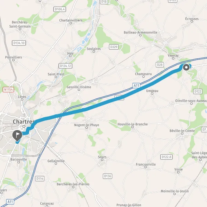This screenshot has width=207, height=207.
Task: Click the D122.8 road badge
Action: click(167, 157)
